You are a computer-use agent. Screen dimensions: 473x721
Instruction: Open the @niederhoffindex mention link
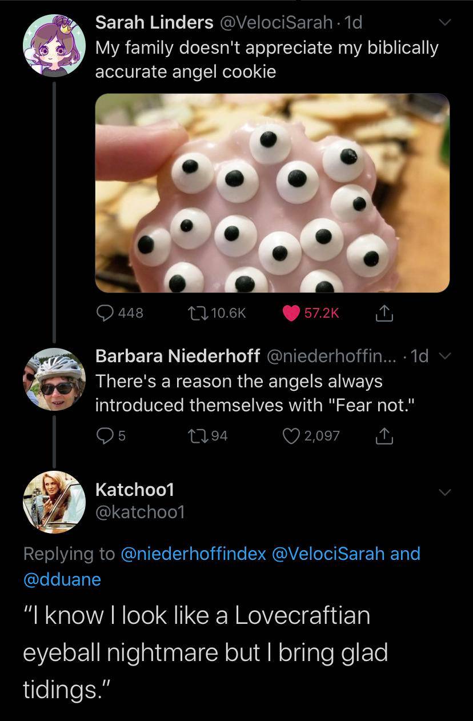tap(194, 554)
